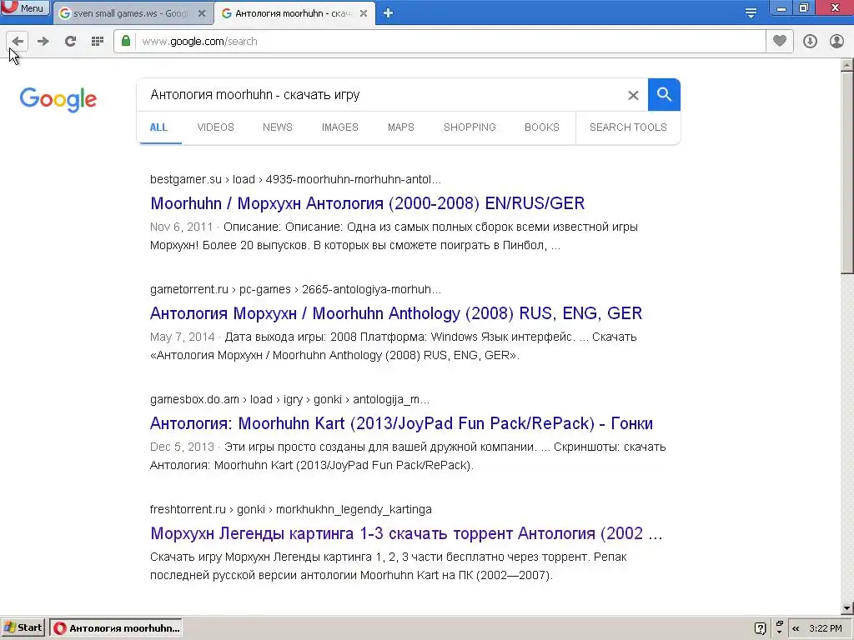Click the gametorrent.ru breadcrumb URL
The image size is (854, 640).
pos(296,289)
